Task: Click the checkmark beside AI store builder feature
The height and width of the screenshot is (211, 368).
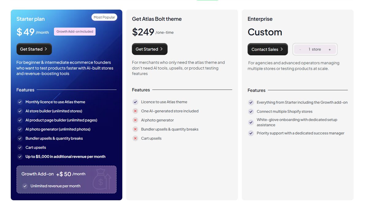Action: tap(20, 111)
